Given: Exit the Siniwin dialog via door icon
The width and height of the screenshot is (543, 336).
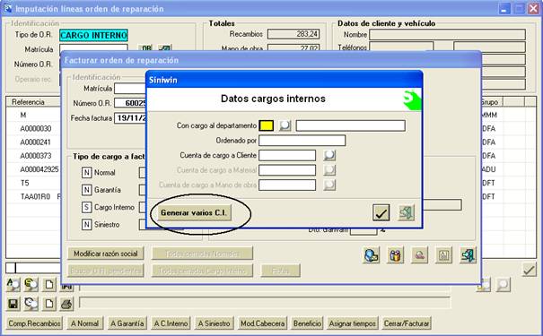Looking at the screenshot, I should 406,212.
